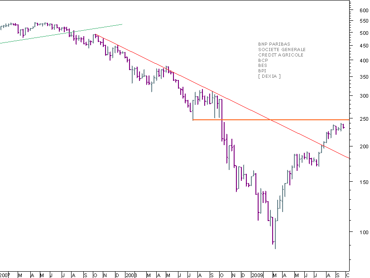
Task: Click the CREDIT AGRICOLE label
Action: [x=281, y=55]
